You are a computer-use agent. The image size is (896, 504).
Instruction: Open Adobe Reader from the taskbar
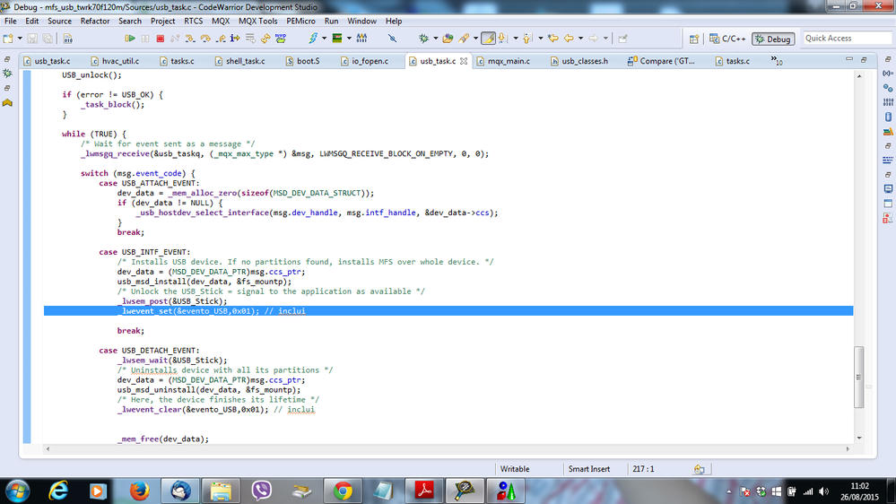pos(424,491)
